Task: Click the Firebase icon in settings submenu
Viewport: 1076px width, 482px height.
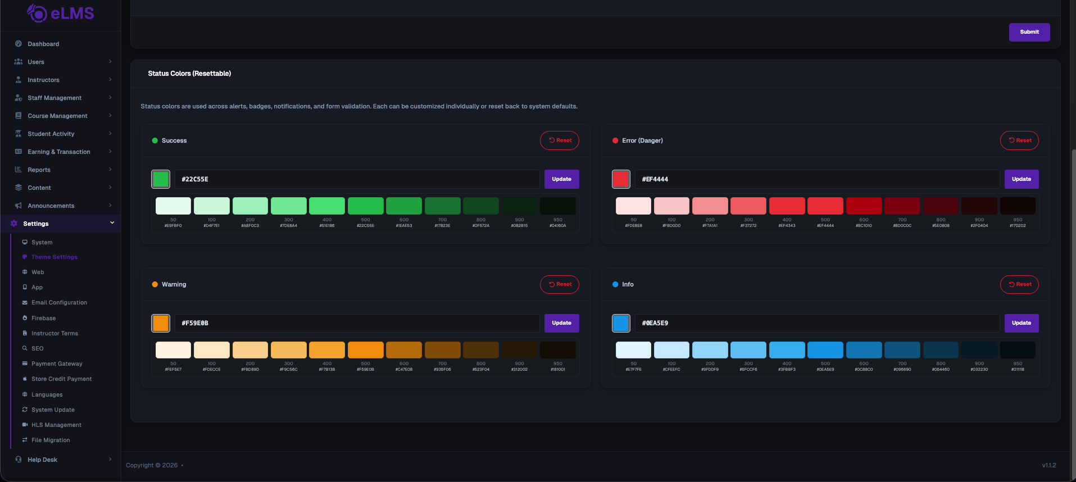Action: 25,318
